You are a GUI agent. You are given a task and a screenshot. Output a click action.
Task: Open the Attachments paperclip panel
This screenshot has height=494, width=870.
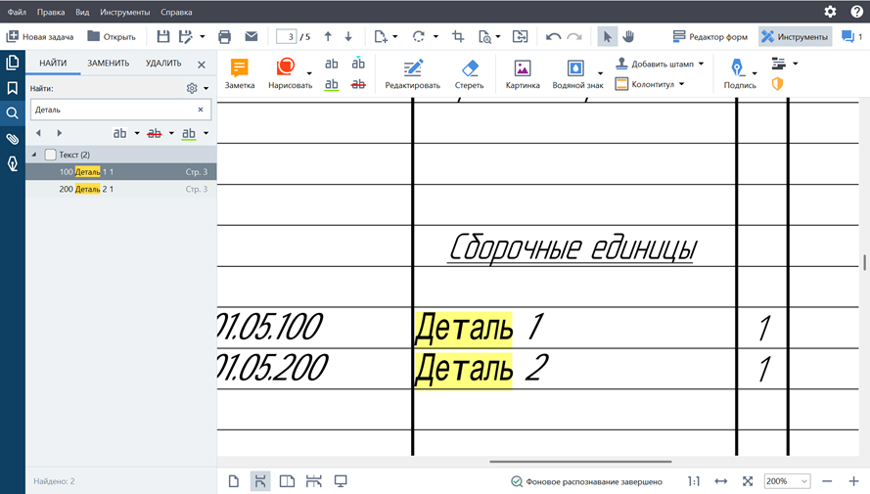coord(12,139)
